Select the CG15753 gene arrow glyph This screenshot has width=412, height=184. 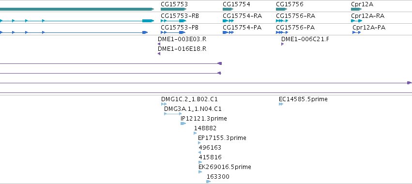point(174,9)
